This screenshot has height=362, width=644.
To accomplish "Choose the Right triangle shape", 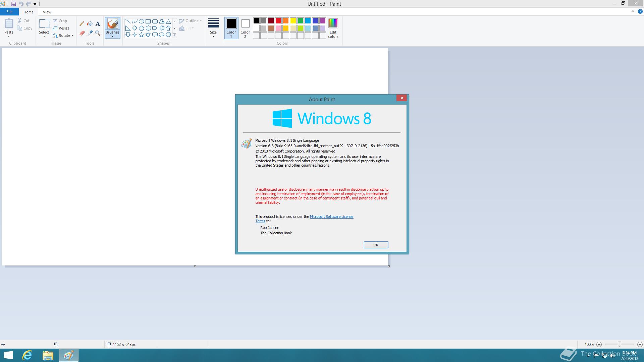I will pyautogui.click(x=128, y=28).
